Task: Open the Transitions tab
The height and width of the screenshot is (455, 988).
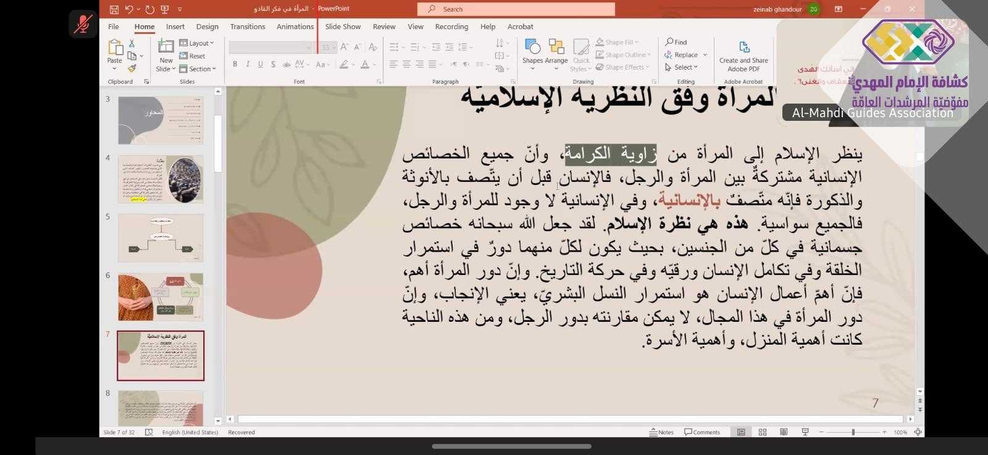Action: [x=247, y=27]
